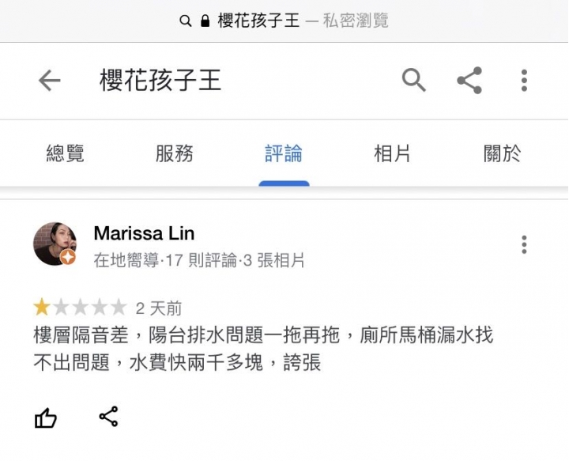
Task: Click the one-star rating display
Action: tap(80, 307)
